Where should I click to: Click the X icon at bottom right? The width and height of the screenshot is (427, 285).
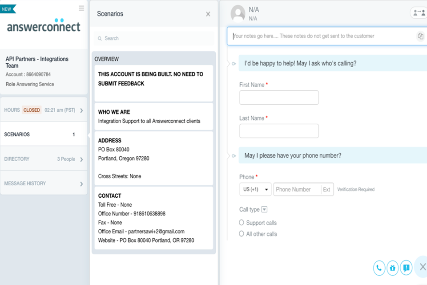pos(423,267)
